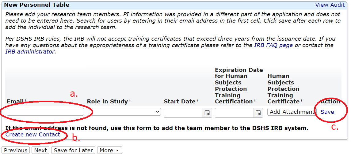Go to the Previous page
The image size is (351, 156).
point(16,150)
